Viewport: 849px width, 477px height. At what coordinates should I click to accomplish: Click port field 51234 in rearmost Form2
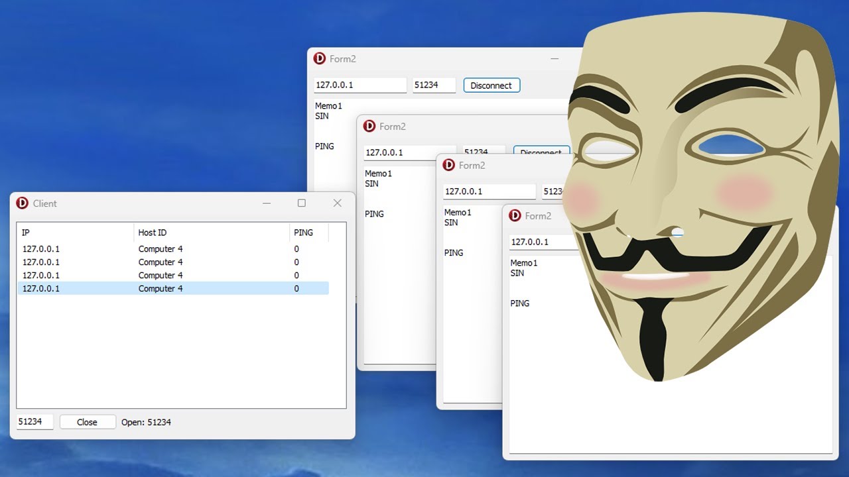point(434,85)
